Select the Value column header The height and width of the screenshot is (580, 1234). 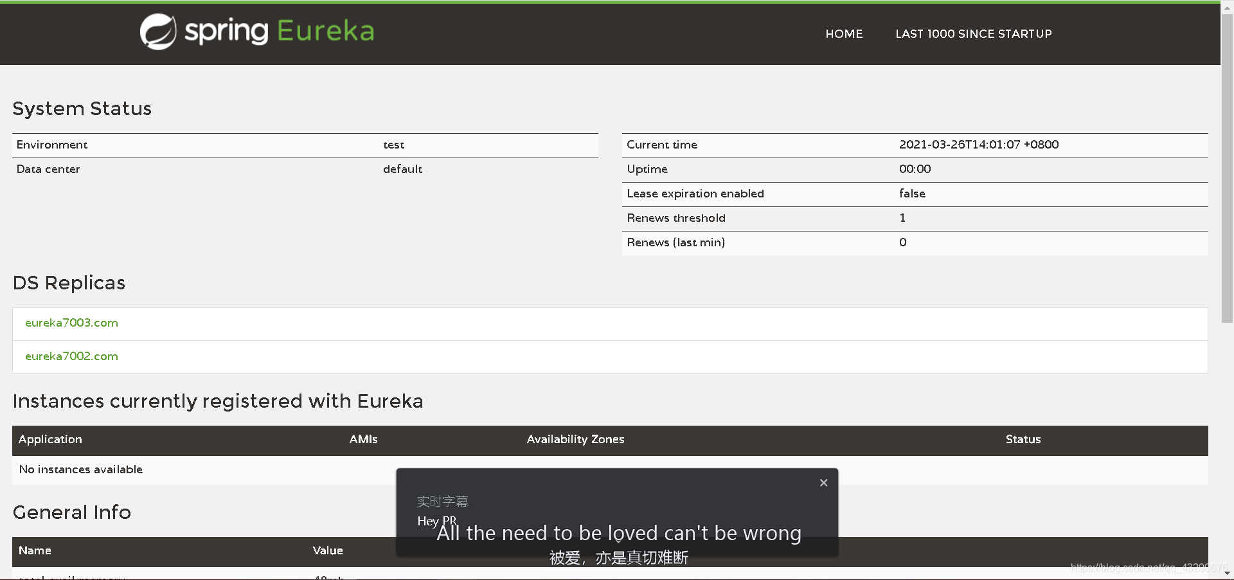[x=328, y=550]
